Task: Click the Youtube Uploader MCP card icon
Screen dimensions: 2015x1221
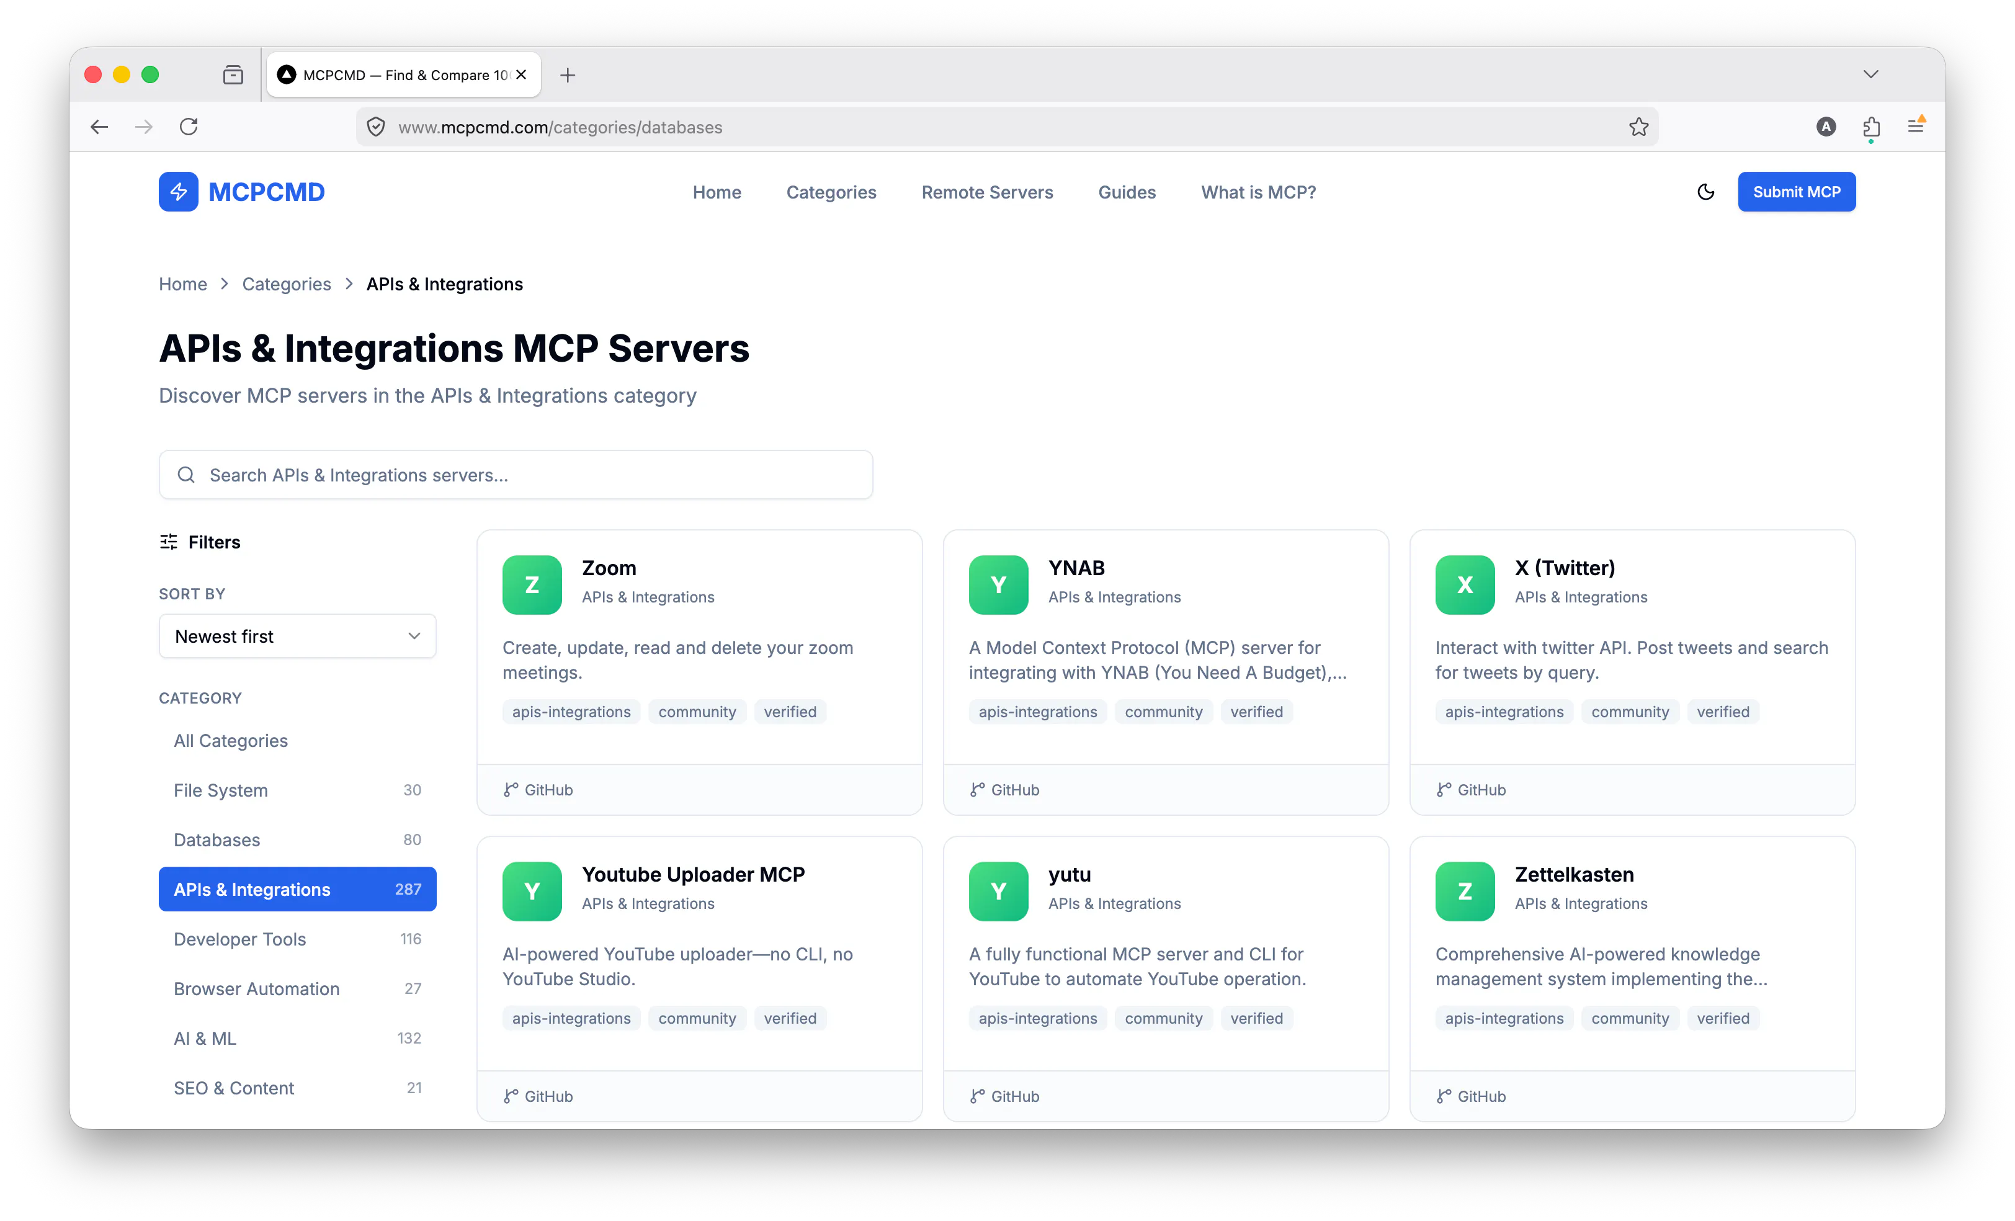Action: [532, 892]
